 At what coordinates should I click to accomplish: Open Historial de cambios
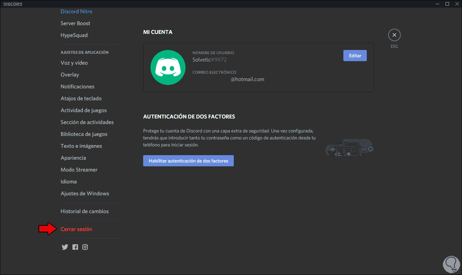pyautogui.click(x=85, y=211)
